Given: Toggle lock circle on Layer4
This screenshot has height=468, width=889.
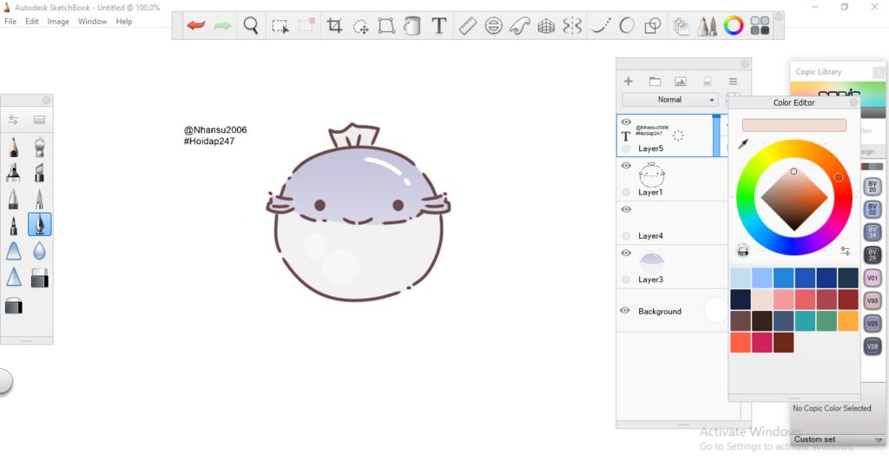Looking at the screenshot, I should [x=626, y=236].
